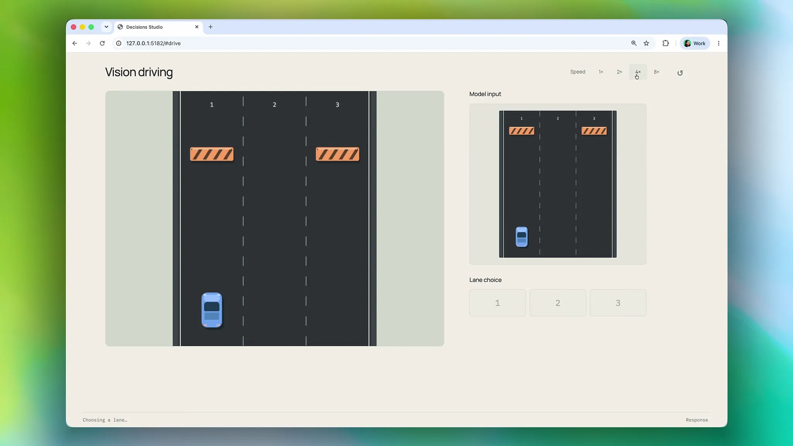Click the zoom magnifier icon in the address bar

[634, 43]
